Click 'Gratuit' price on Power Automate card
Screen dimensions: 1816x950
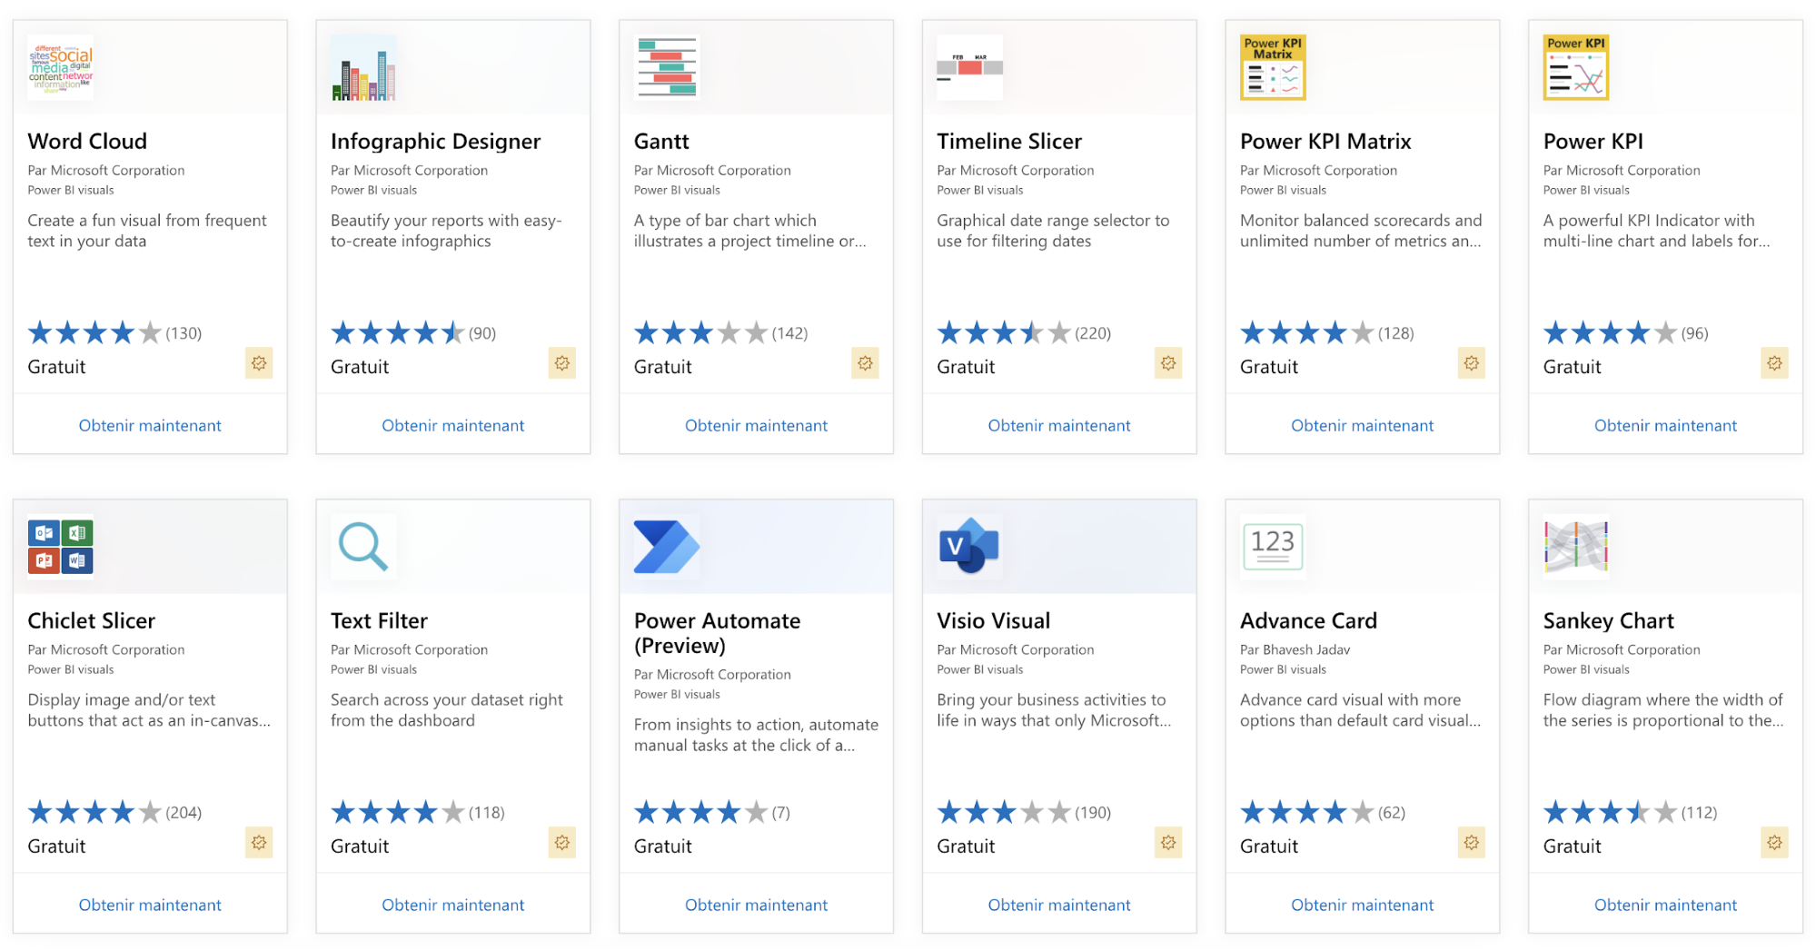pyautogui.click(x=663, y=846)
